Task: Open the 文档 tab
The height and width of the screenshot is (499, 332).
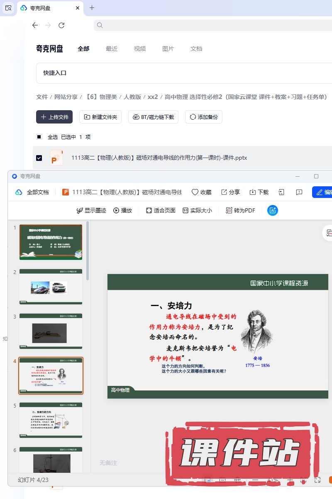Action: [x=196, y=49]
